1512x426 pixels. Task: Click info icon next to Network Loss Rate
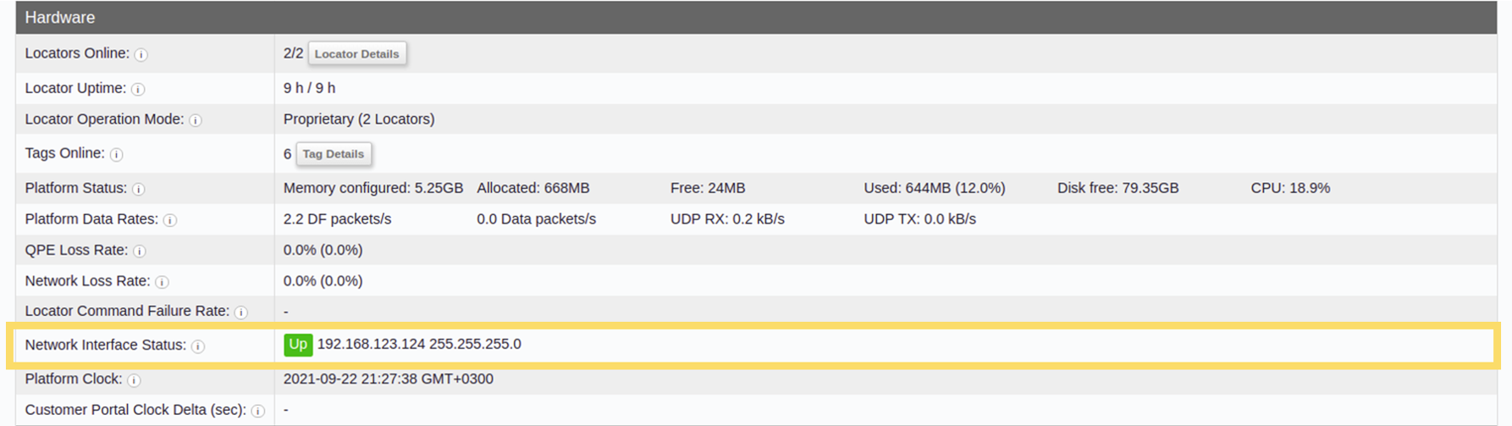pyautogui.click(x=162, y=282)
